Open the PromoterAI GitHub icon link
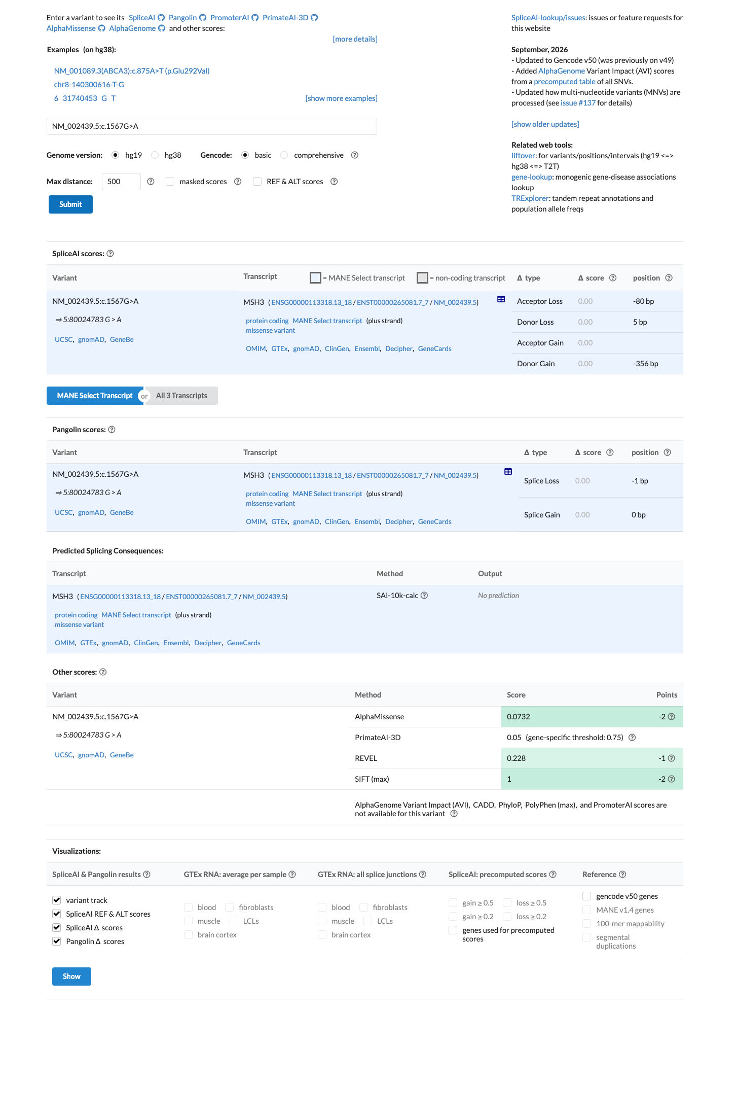Viewport: 737px width, 1116px height. click(x=255, y=18)
